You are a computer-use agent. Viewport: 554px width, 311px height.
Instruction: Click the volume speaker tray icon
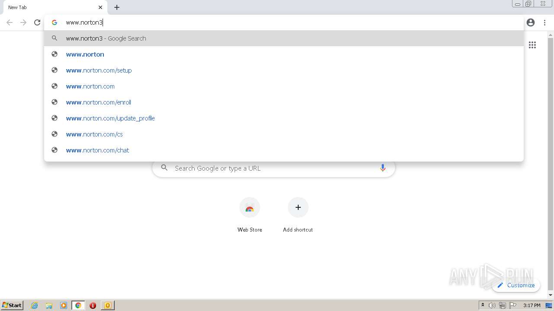(x=492, y=305)
